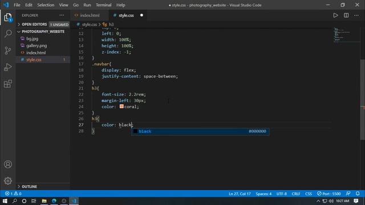Open the Windows Start menu
Image resolution: width=365 pixels, height=205 pixels.
coord(5,201)
